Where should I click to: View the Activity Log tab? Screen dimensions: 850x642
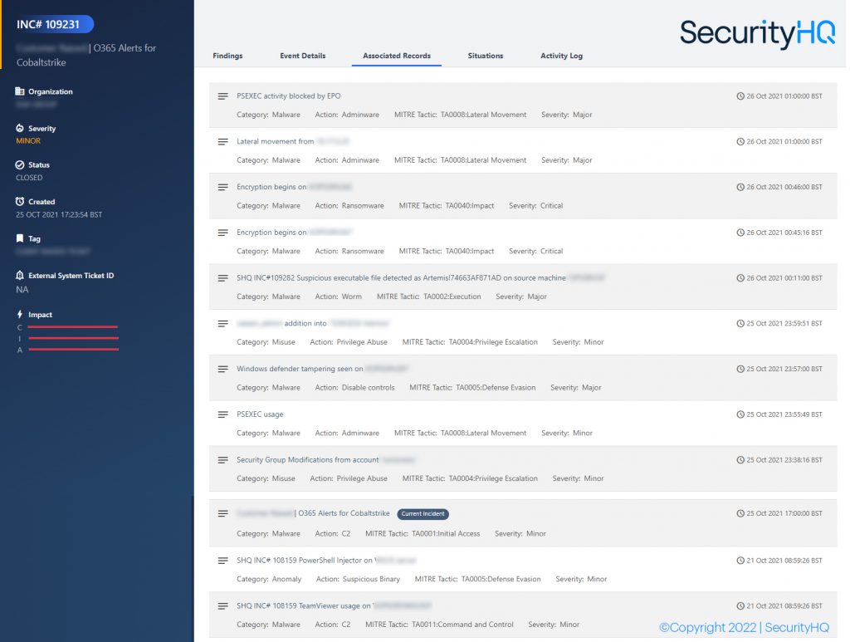tap(561, 56)
